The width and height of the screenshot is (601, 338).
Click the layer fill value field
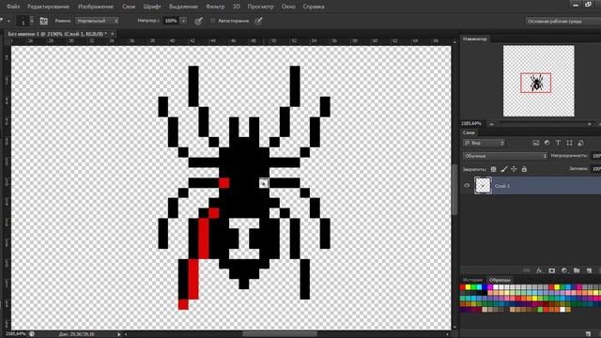coord(596,169)
